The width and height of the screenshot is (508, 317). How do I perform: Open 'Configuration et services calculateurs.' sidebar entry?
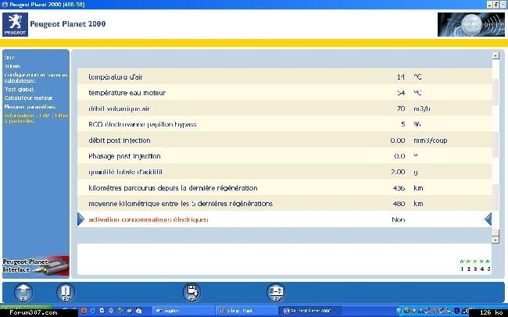(x=36, y=78)
